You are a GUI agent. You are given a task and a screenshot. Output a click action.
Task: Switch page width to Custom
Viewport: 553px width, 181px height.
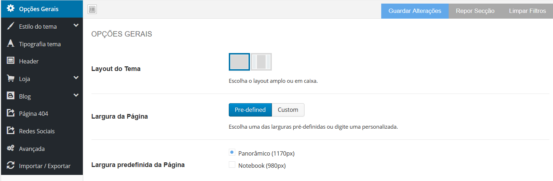pos(288,110)
